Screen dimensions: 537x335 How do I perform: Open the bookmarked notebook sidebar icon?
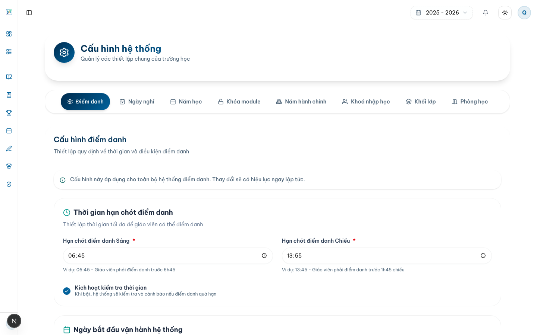pos(9,95)
